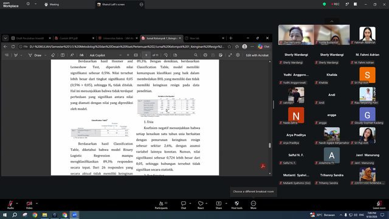Expand the audio options arrow
This screenshot has width=389, height=219.
[17, 203]
